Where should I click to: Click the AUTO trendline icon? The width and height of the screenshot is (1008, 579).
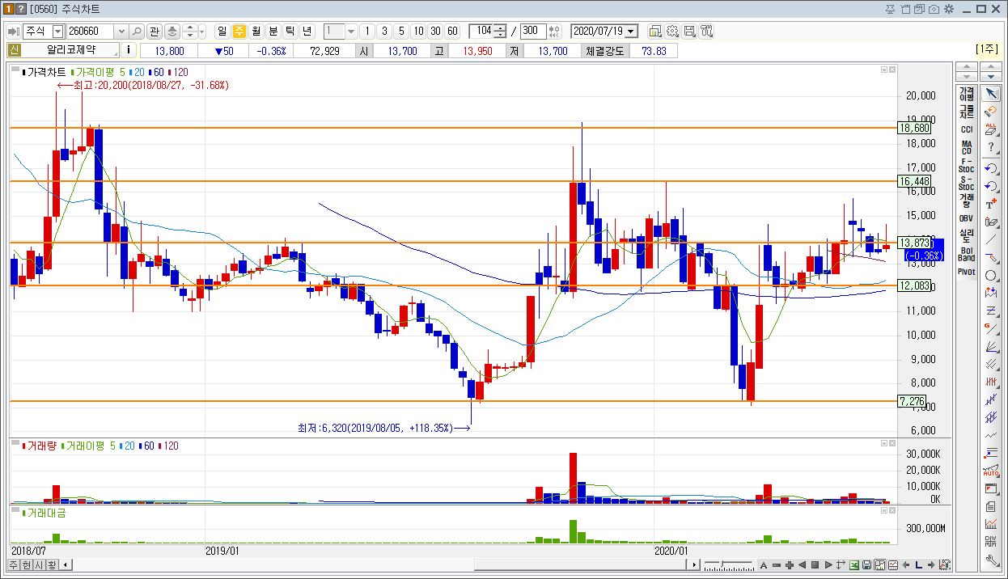991,471
